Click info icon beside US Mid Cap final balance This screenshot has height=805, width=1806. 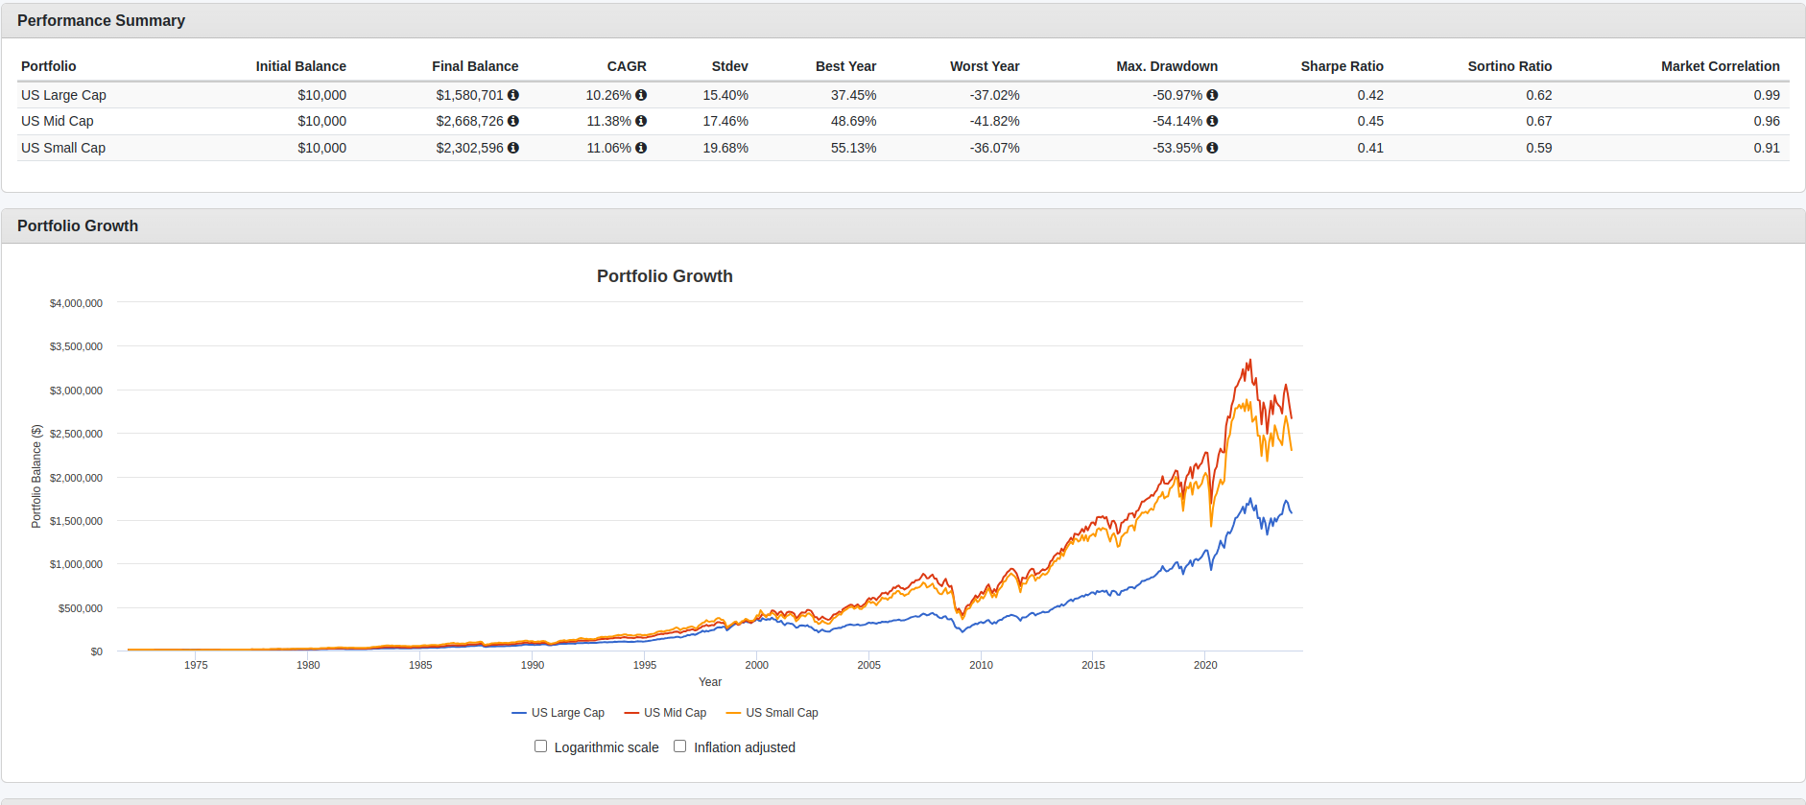tap(513, 121)
